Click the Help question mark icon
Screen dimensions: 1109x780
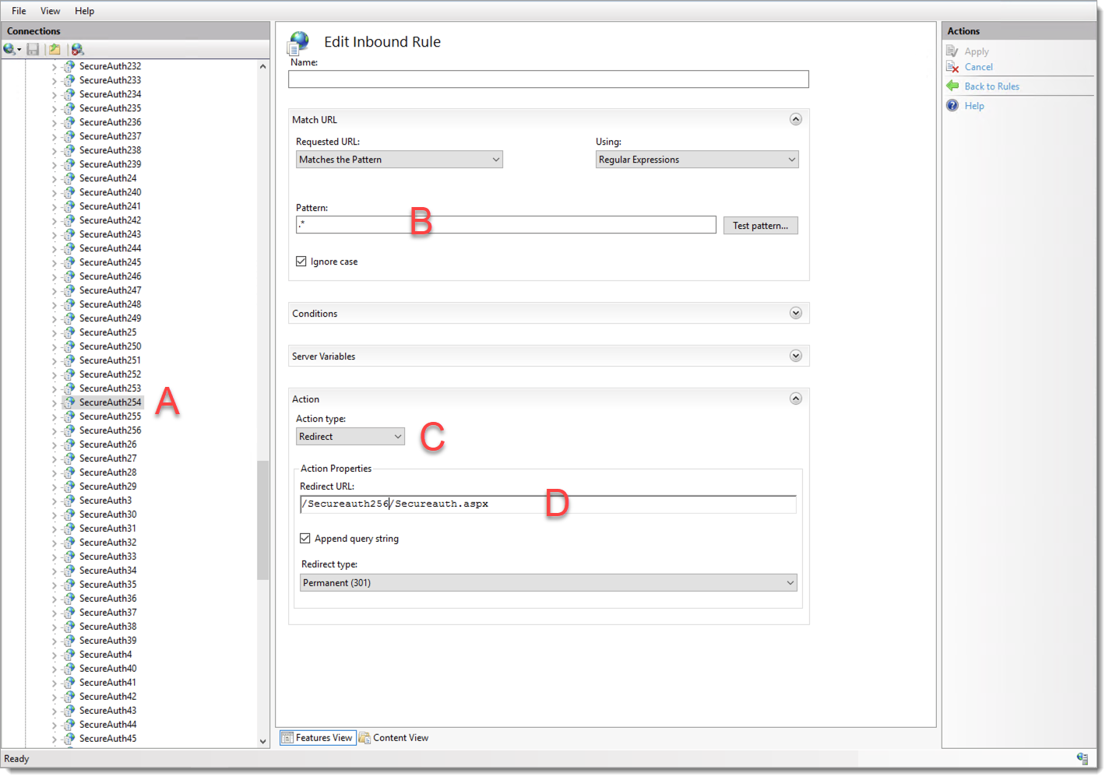tap(952, 105)
